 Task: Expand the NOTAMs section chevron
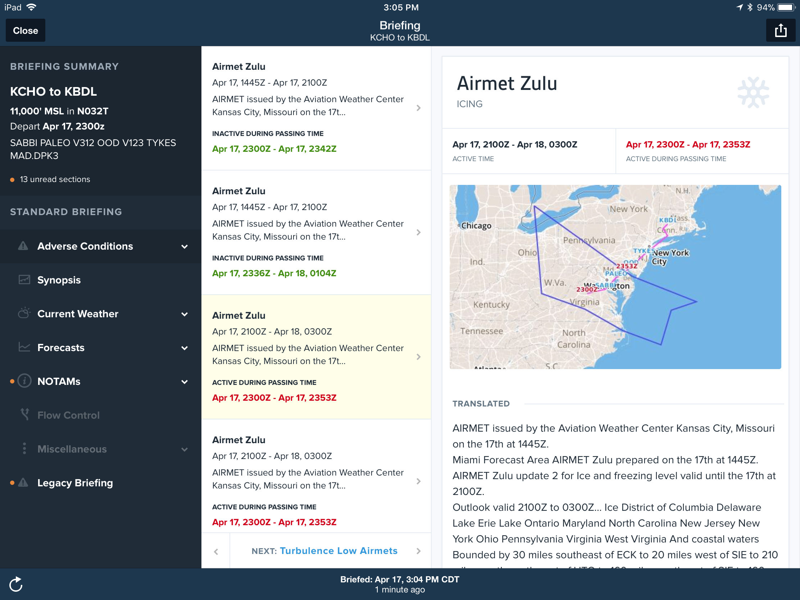pos(185,382)
